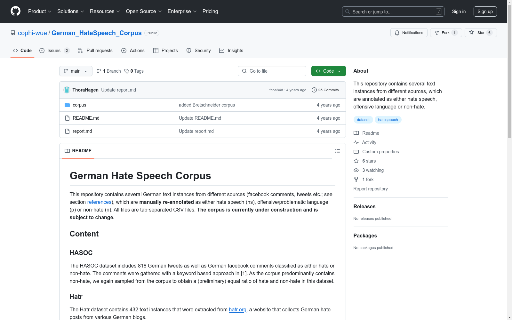This screenshot has height=320, width=512.
Task: Click the Notifications bell button
Action: [409, 33]
